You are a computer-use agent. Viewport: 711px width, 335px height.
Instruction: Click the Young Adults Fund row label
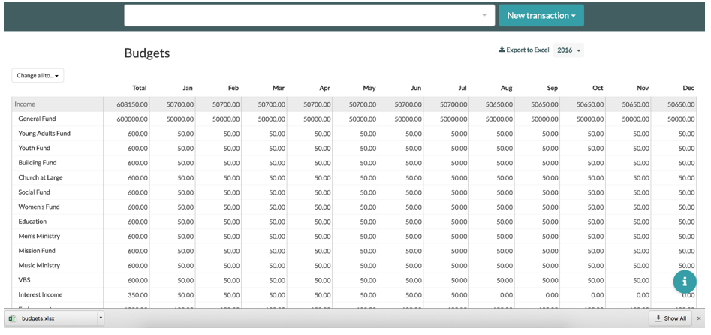44,134
